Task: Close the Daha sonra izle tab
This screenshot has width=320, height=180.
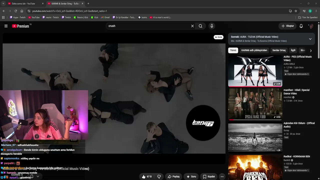Action: click(43, 3)
